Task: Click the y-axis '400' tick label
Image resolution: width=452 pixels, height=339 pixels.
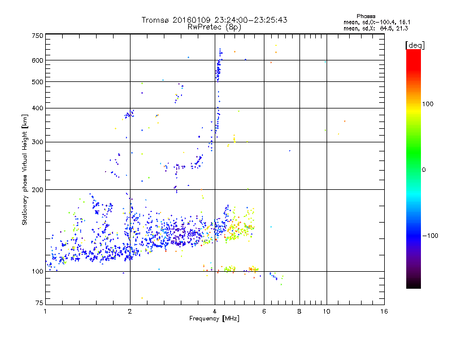Action: (37, 108)
